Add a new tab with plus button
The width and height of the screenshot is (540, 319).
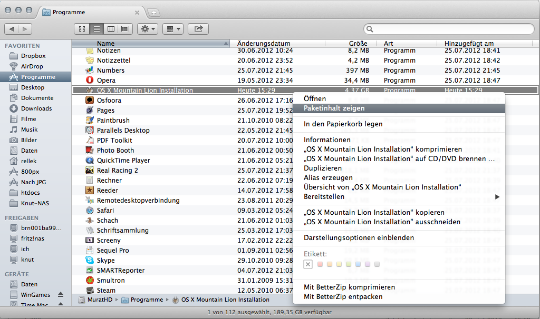point(153,13)
